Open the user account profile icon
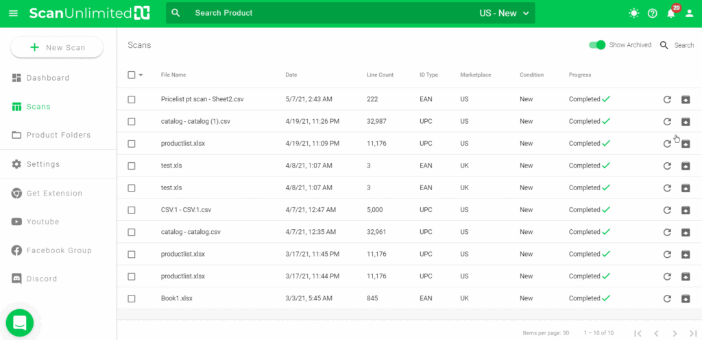 click(690, 13)
